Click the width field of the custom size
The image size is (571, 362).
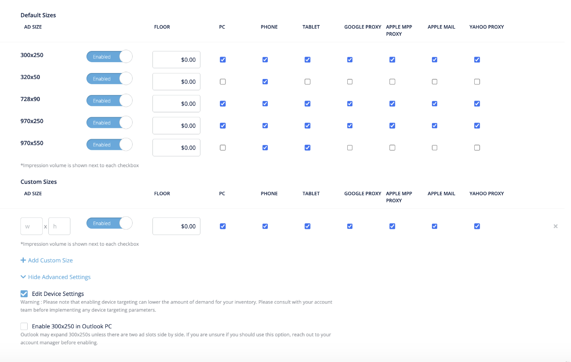(x=31, y=226)
